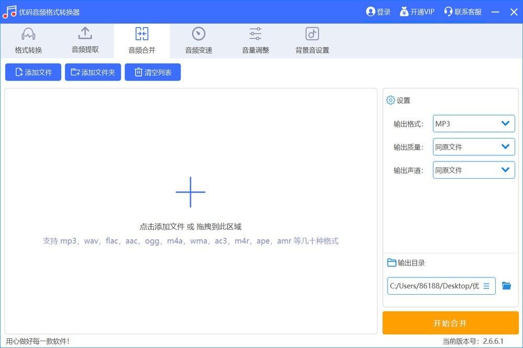
Task: Minimize the converter window
Action: 495,12
